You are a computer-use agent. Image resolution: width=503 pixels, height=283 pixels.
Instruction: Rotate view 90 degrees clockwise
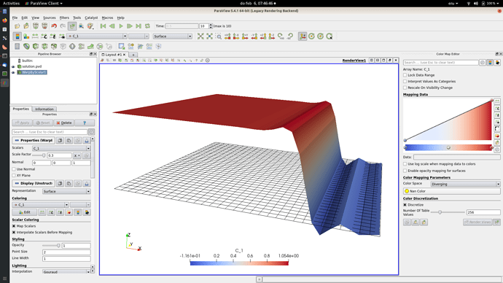281,36
